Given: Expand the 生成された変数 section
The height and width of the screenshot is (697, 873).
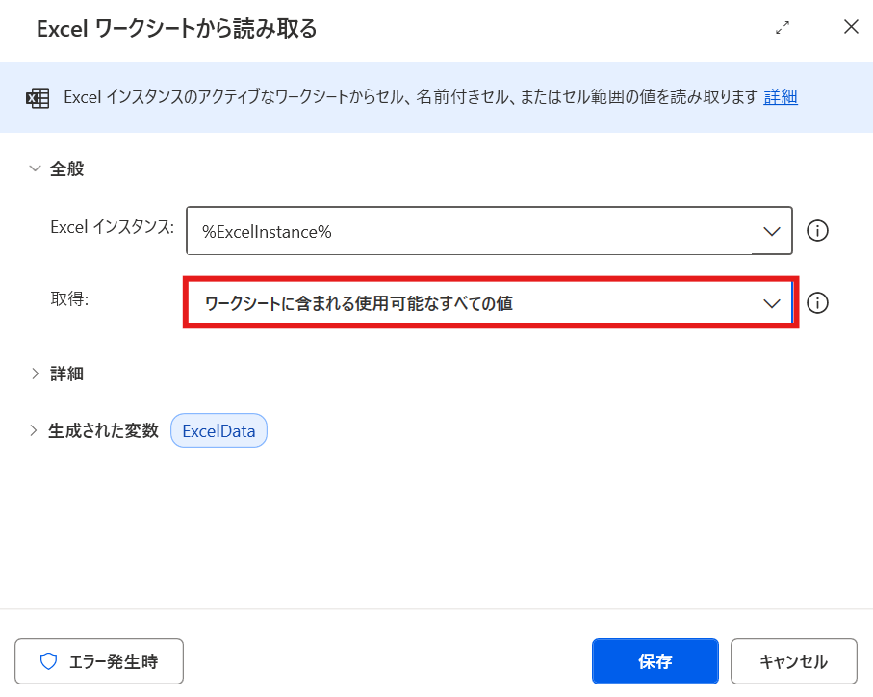Looking at the screenshot, I should (x=34, y=430).
